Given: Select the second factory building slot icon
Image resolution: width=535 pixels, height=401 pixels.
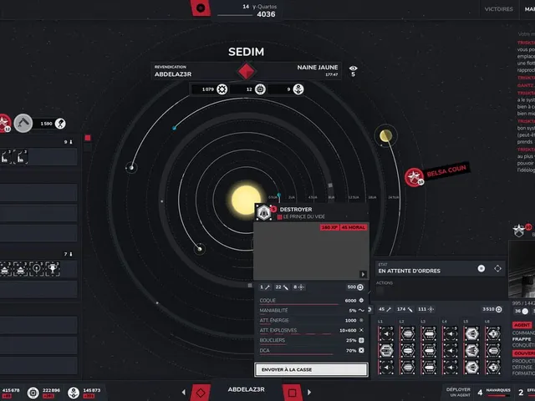Looking at the screenshot, I should coord(21,156).
